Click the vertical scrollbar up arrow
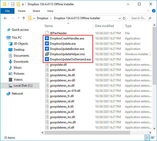Viewport: 157px width, 141px height. [x=154, y=25]
